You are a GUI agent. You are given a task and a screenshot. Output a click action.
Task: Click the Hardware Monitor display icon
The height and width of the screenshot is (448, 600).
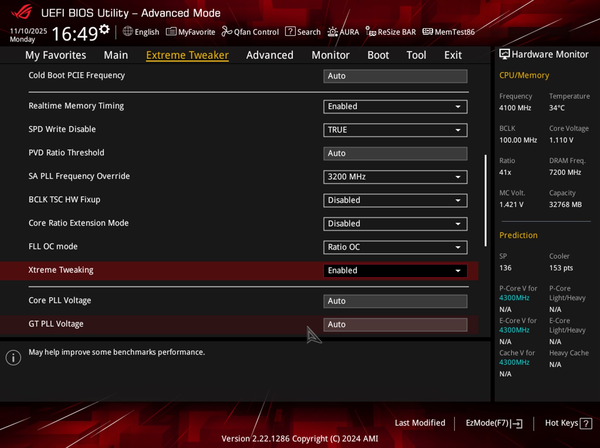(504, 54)
